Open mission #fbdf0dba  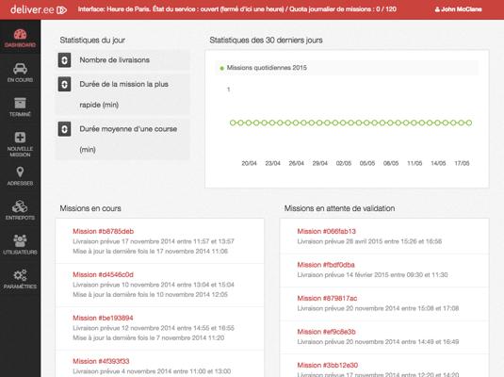[x=326, y=265]
